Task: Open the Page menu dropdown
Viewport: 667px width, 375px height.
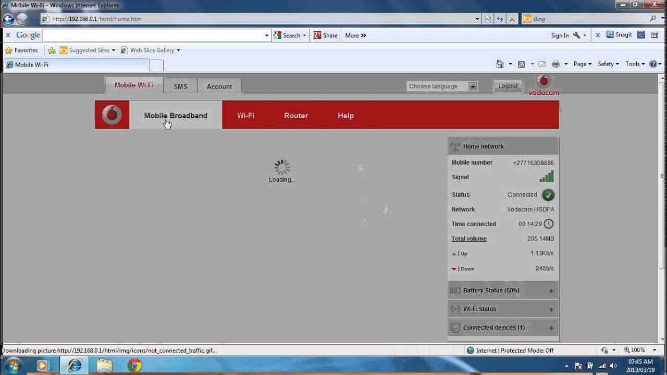Action: coord(583,64)
